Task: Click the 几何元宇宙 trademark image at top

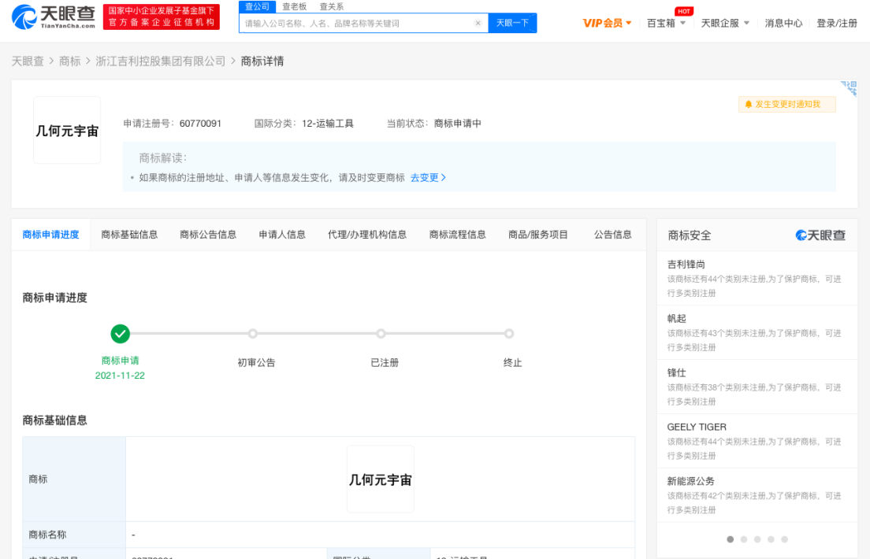Action: (x=67, y=131)
